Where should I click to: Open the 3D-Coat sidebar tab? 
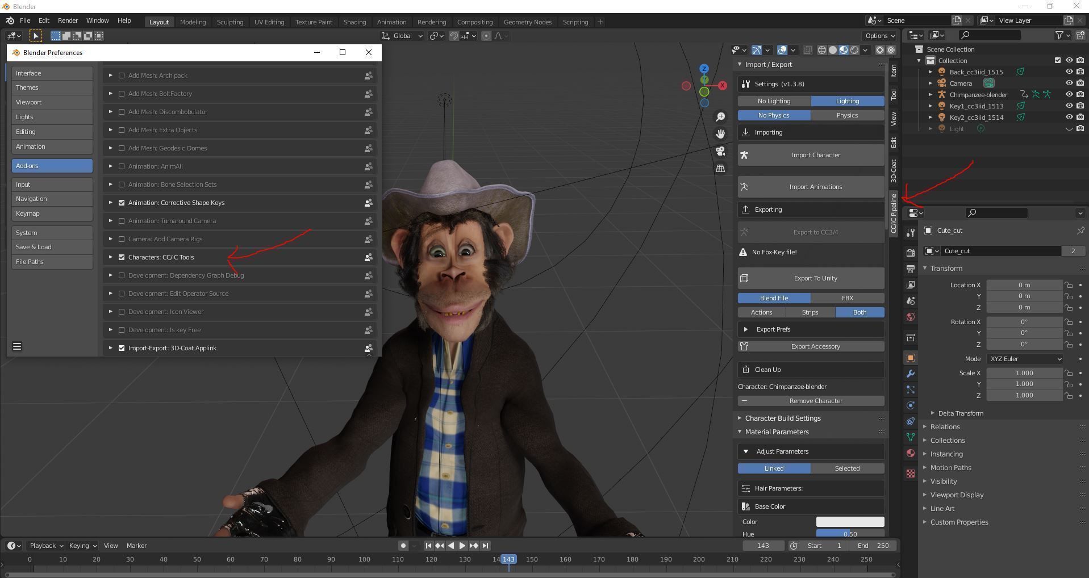894,170
